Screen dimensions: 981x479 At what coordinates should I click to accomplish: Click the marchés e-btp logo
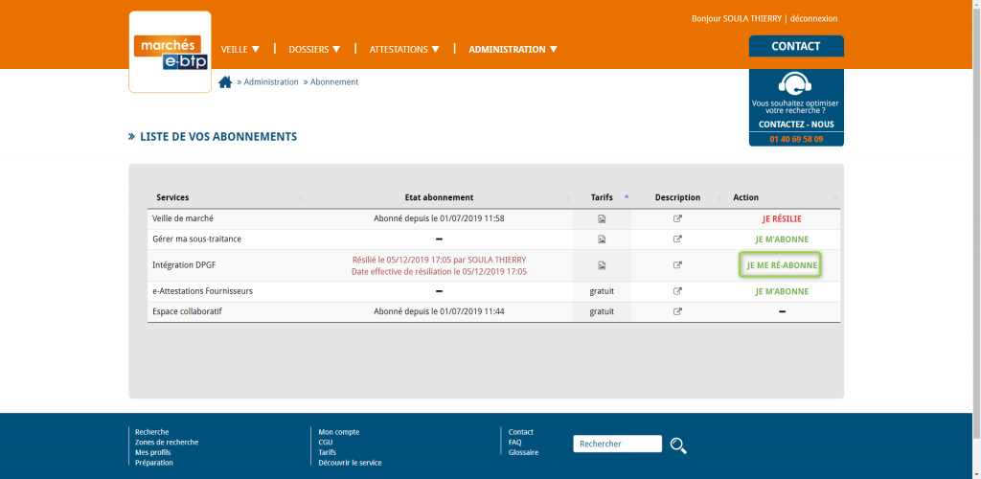click(170, 53)
